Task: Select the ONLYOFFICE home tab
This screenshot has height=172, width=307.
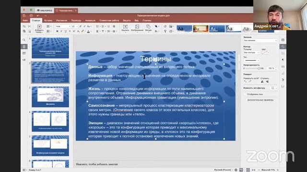Action: [45, 11]
